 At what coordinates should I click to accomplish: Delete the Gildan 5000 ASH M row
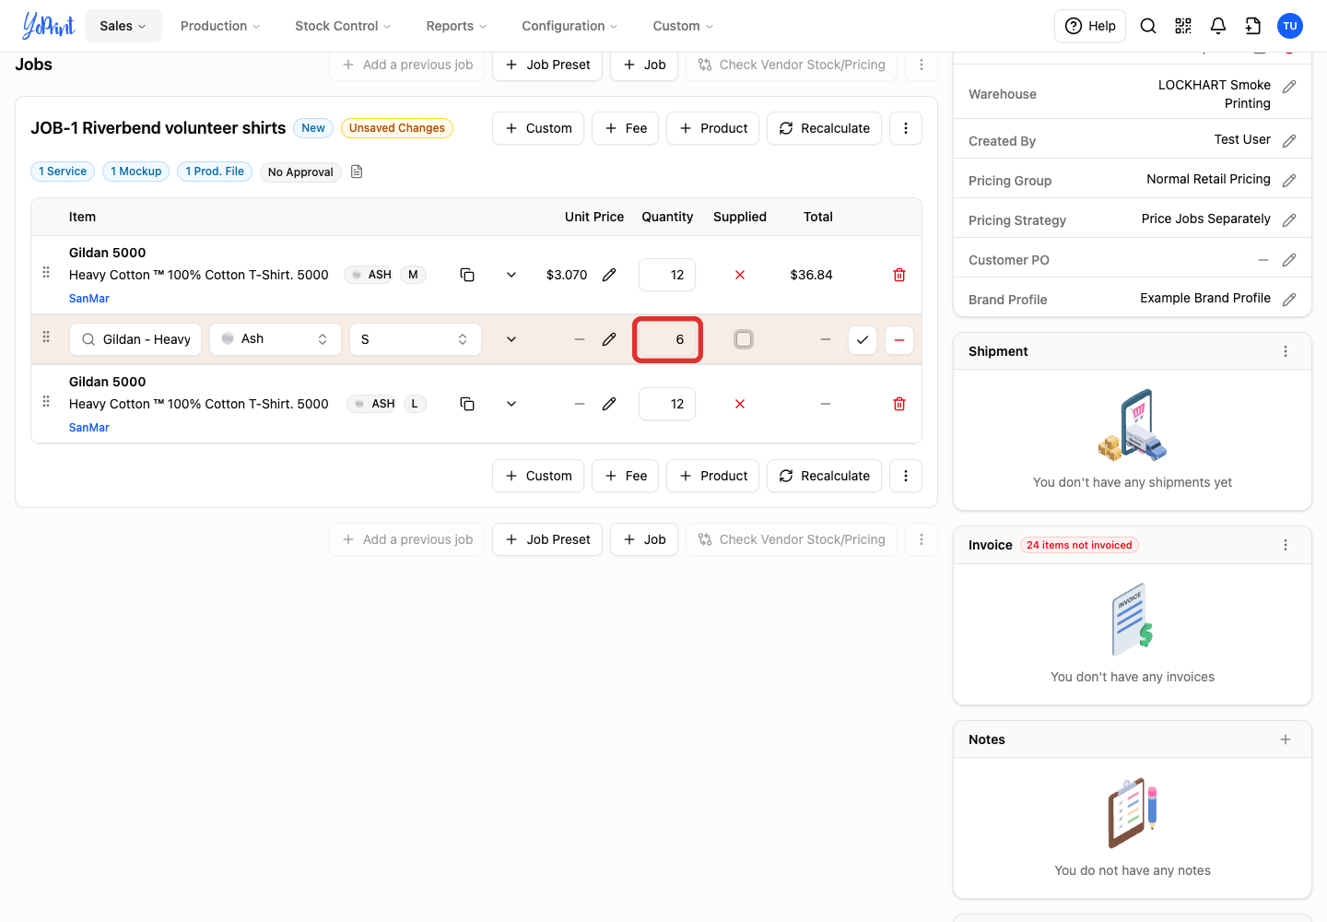pyautogui.click(x=899, y=275)
